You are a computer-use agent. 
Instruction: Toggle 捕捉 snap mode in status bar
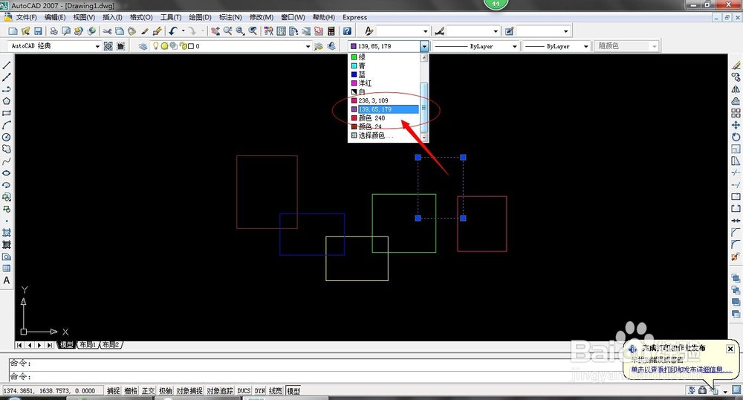click(113, 391)
